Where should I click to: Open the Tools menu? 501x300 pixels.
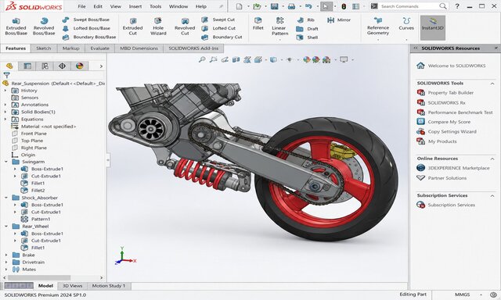(156, 6)
